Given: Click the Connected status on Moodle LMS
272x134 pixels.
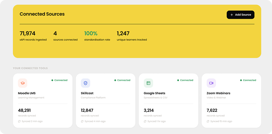Looking at the screenshot, I should [59, 80].
